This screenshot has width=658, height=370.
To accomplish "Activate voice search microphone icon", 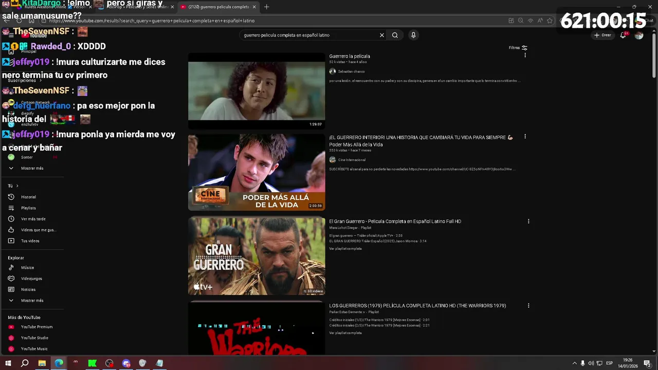I will (413, 35).
